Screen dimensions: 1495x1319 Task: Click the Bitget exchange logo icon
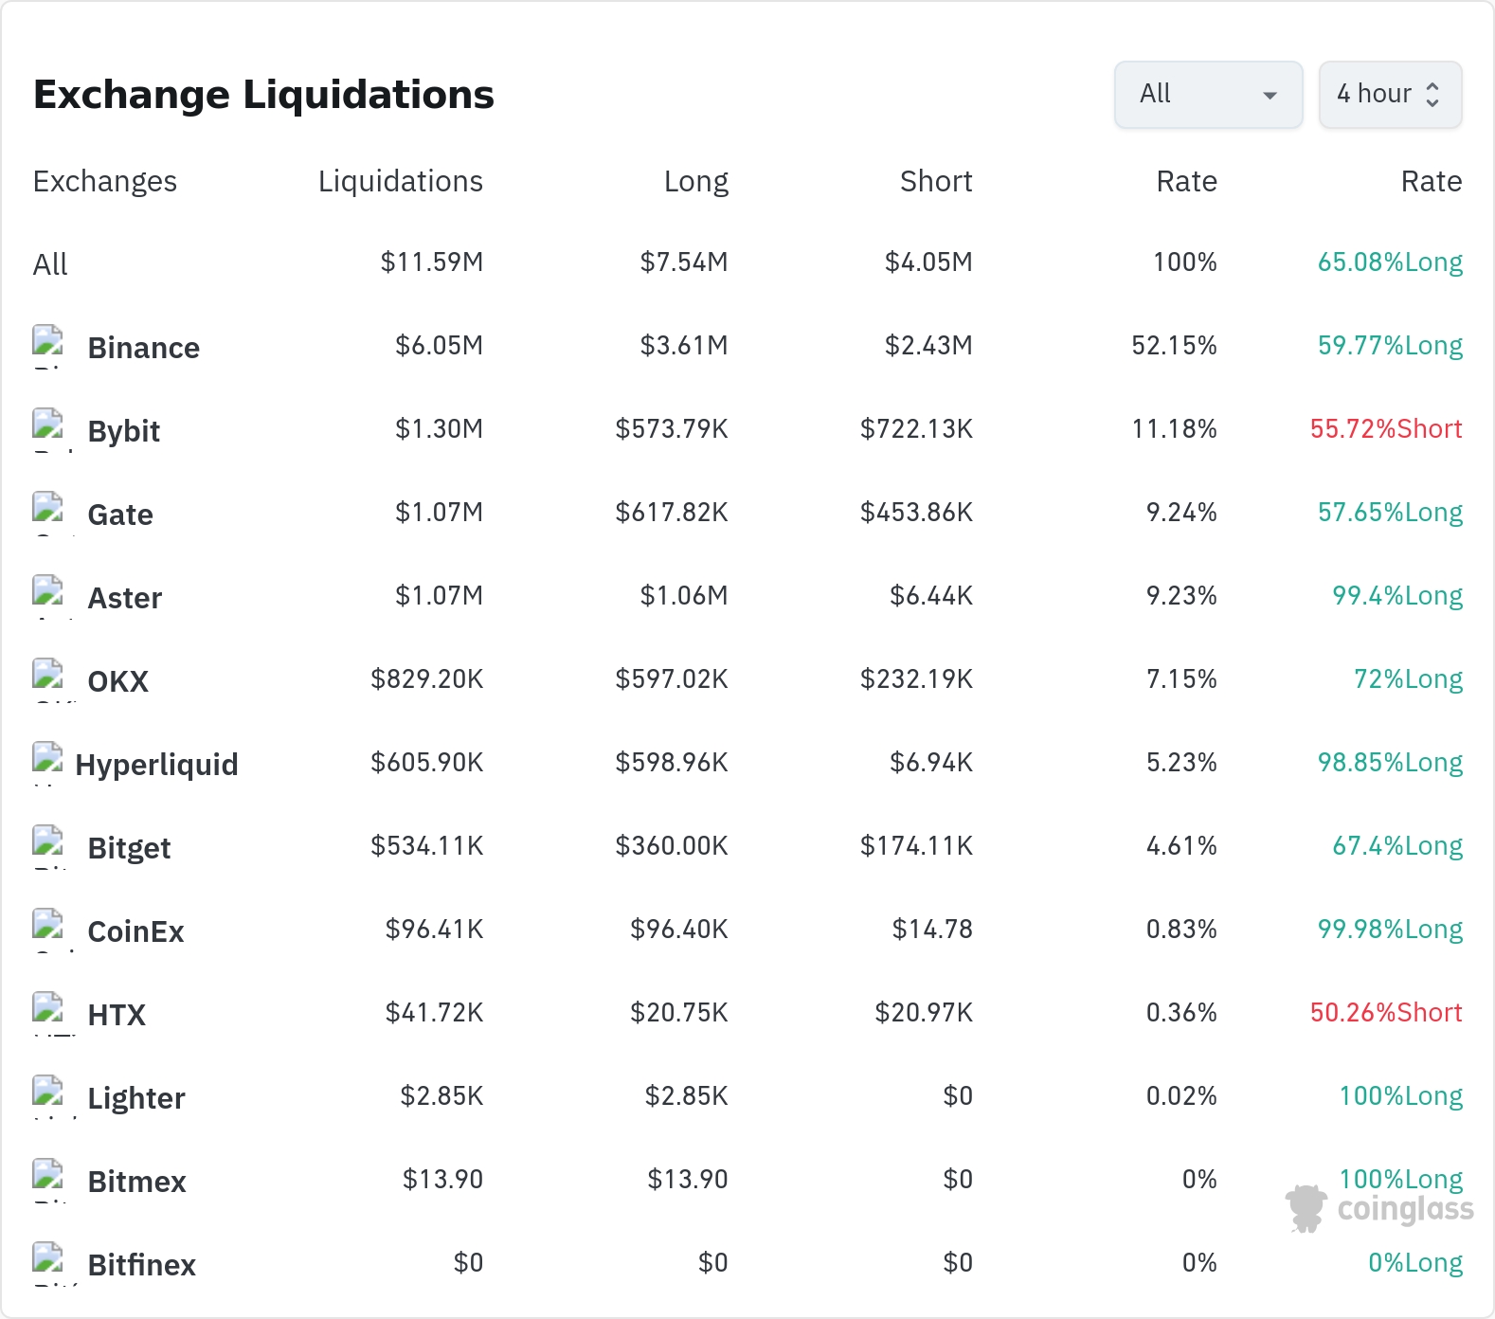pos(48,844)
